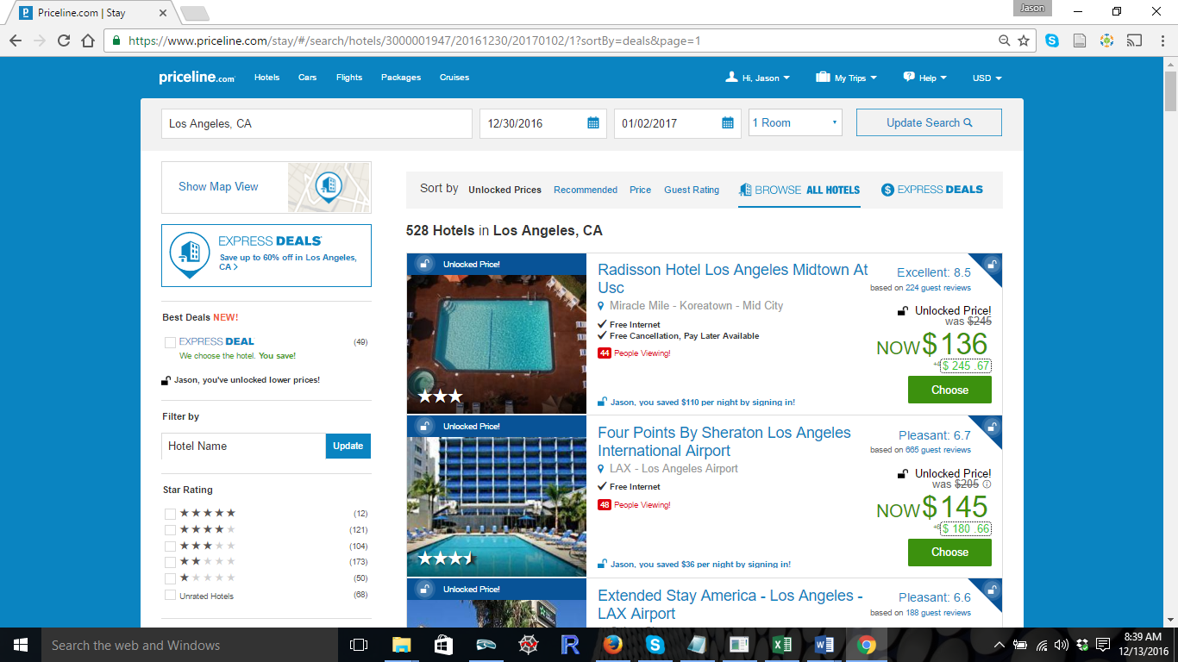The height and width of the screenshot is (662, 1178).
Task: Sort results by Guest Rating
Action: pyautogui.click(x=692, y=190)
